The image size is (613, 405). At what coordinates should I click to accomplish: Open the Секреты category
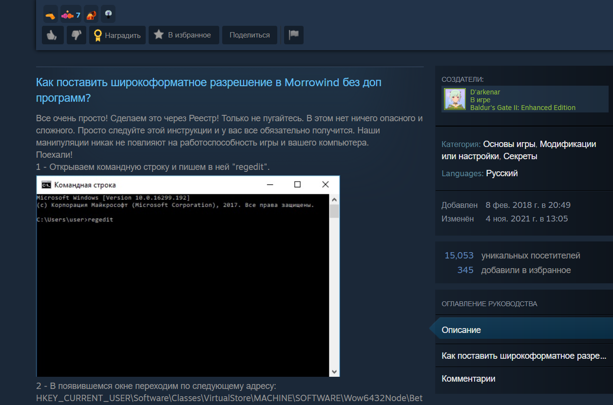520,157
